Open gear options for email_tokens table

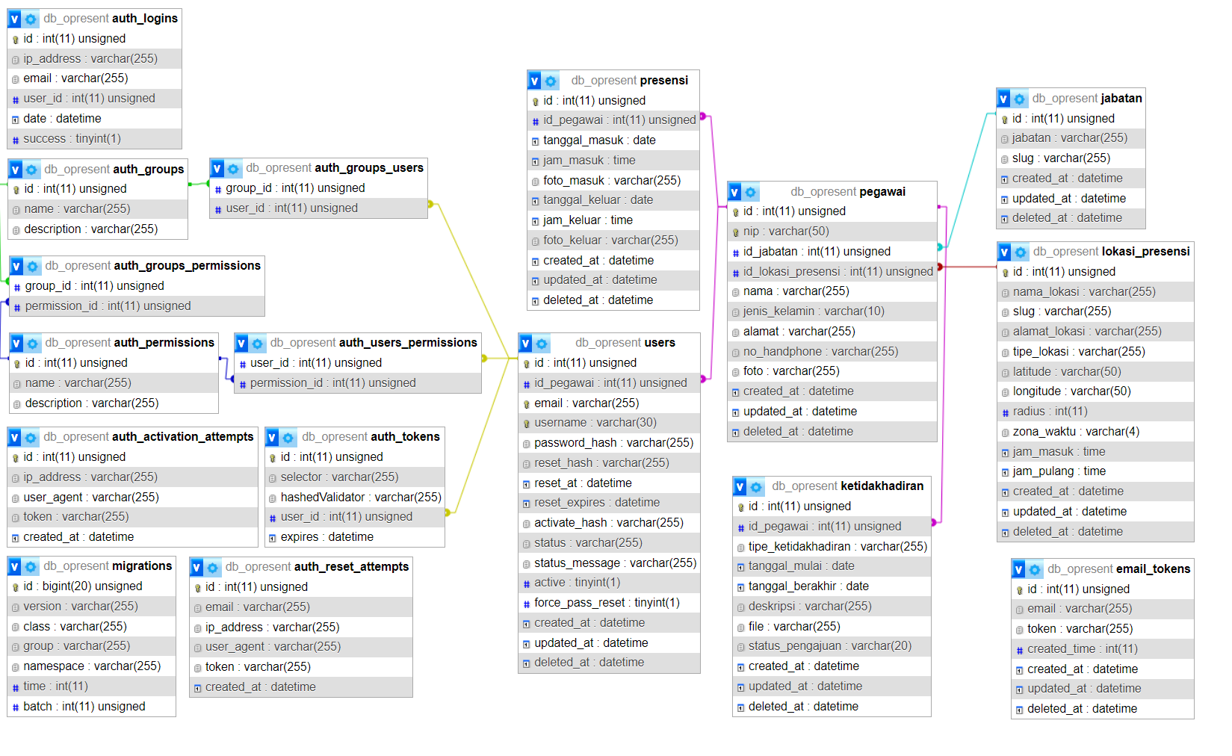(1035, 569)
